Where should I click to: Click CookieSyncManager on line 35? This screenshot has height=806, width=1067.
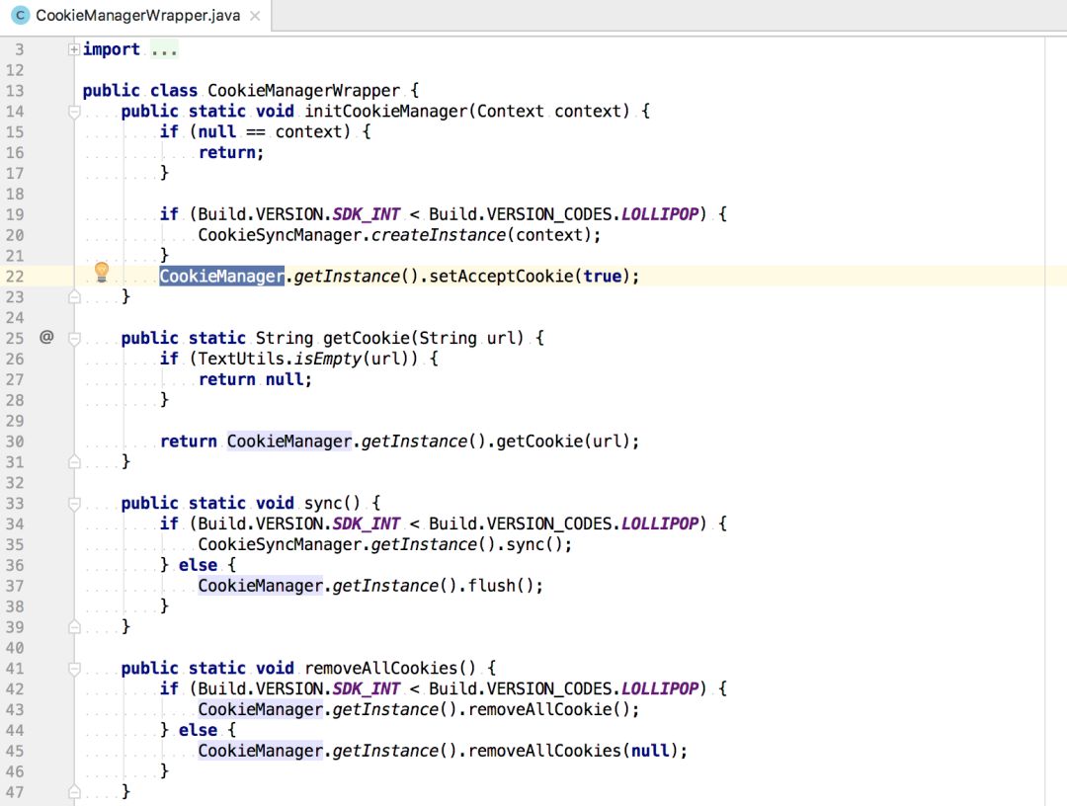pos(280,545)
